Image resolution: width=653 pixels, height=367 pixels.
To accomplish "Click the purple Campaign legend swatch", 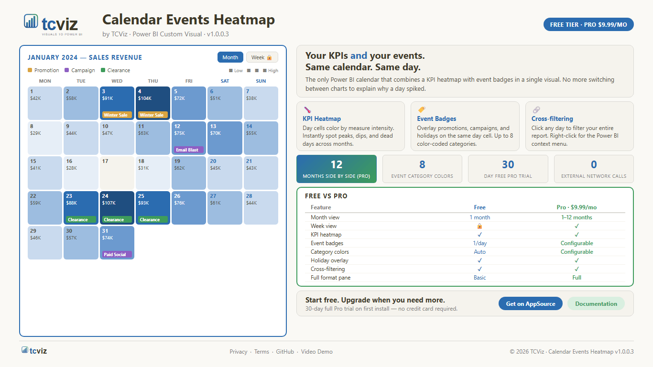I will (x=67, y=70).
